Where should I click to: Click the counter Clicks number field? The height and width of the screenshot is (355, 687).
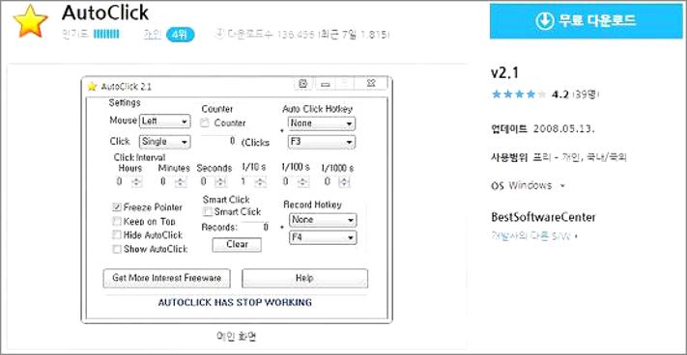(218, 141)
